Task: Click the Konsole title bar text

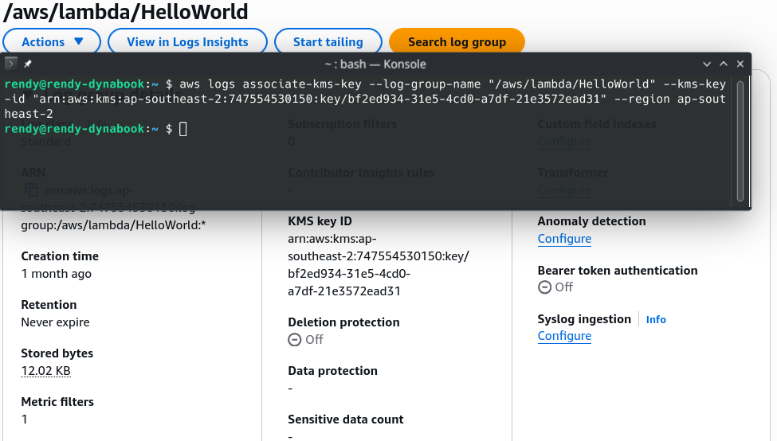Action: click(x=375, y=64)
